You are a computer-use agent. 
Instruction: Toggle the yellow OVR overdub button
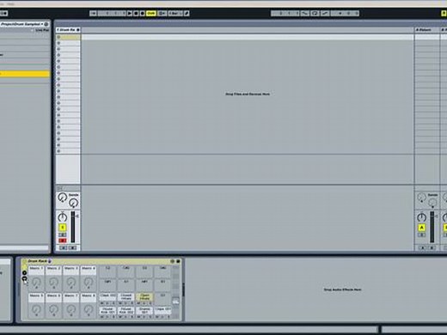(150, 13)
